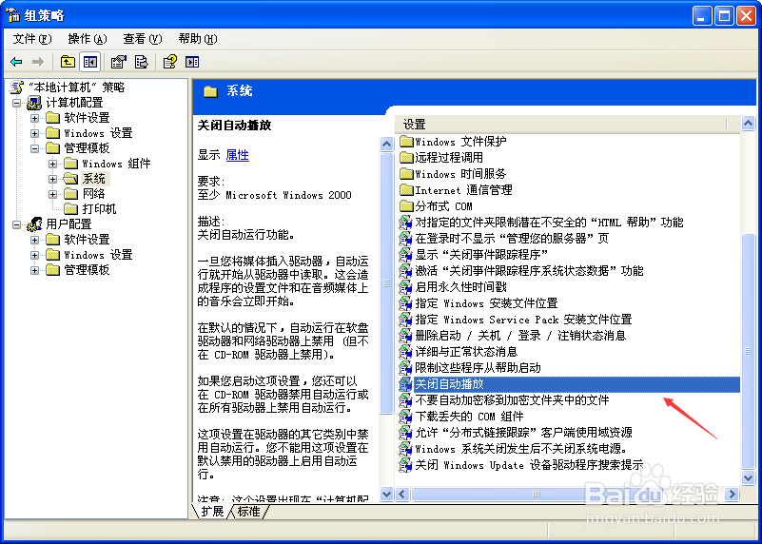Click the Back arrow toolbar icon
The width and height of the screenshot is (762, 544).
(16, 62)
